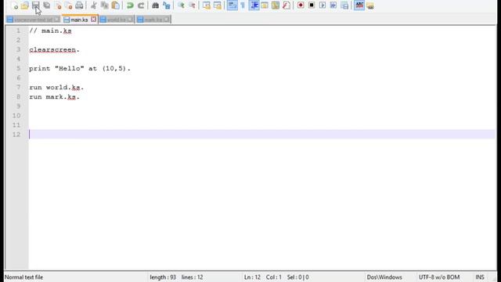Screen dimensions: 501x282
Task: Click "Dos\Windows" line ending indicator
Action: pos(384,277)
